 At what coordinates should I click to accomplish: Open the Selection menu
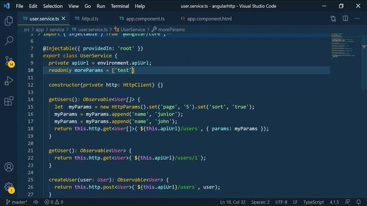53,6
